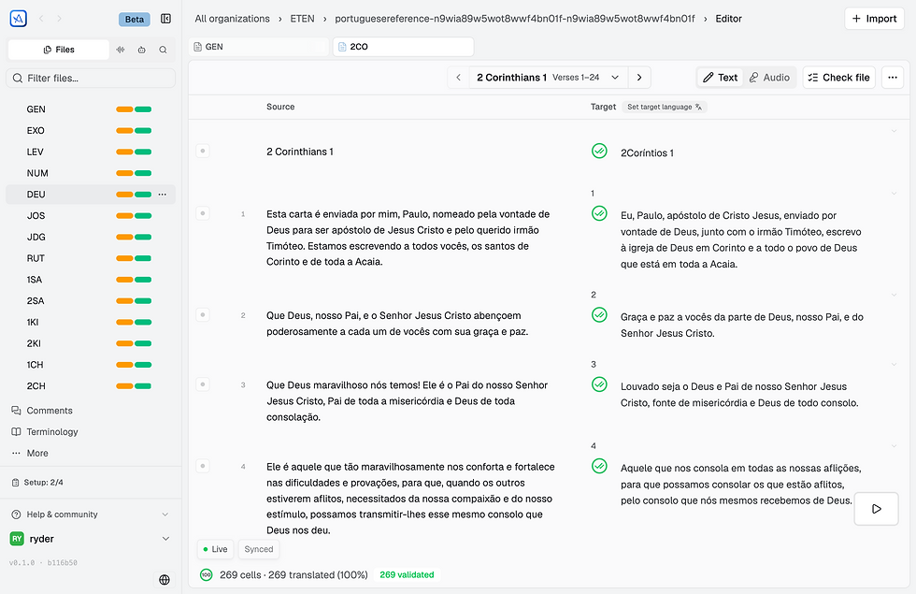Click the globe language icon
916x594 pixels.
[x=165, y=579]
